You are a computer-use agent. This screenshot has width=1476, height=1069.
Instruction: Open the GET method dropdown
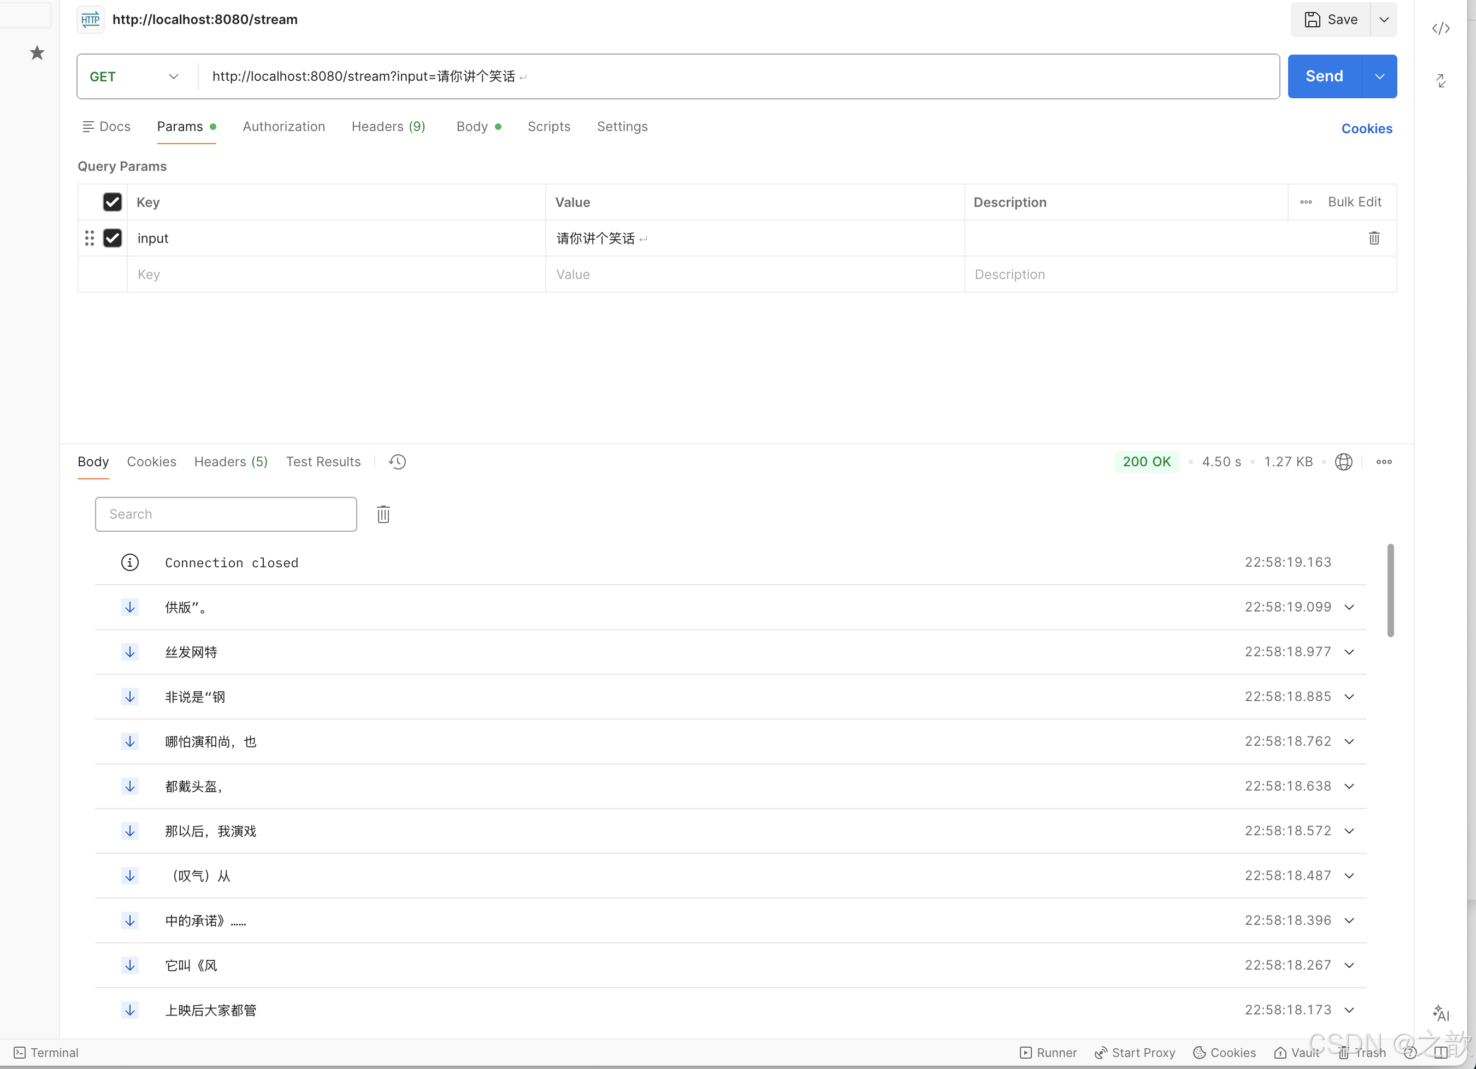click(135, 77)
